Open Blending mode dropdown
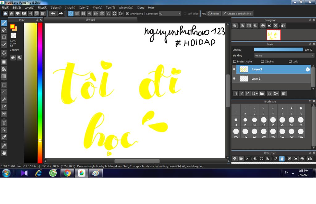This screenshot has width=316, height=204. (x=284, y=56)
